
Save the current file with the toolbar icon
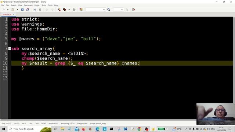[22, 10]
